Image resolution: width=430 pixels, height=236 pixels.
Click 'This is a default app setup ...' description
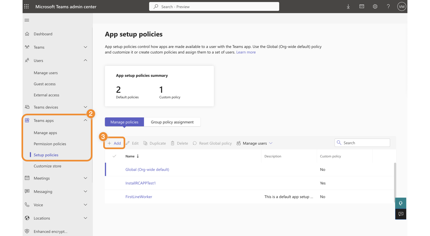pyautogui.click(x=289, y=197)
